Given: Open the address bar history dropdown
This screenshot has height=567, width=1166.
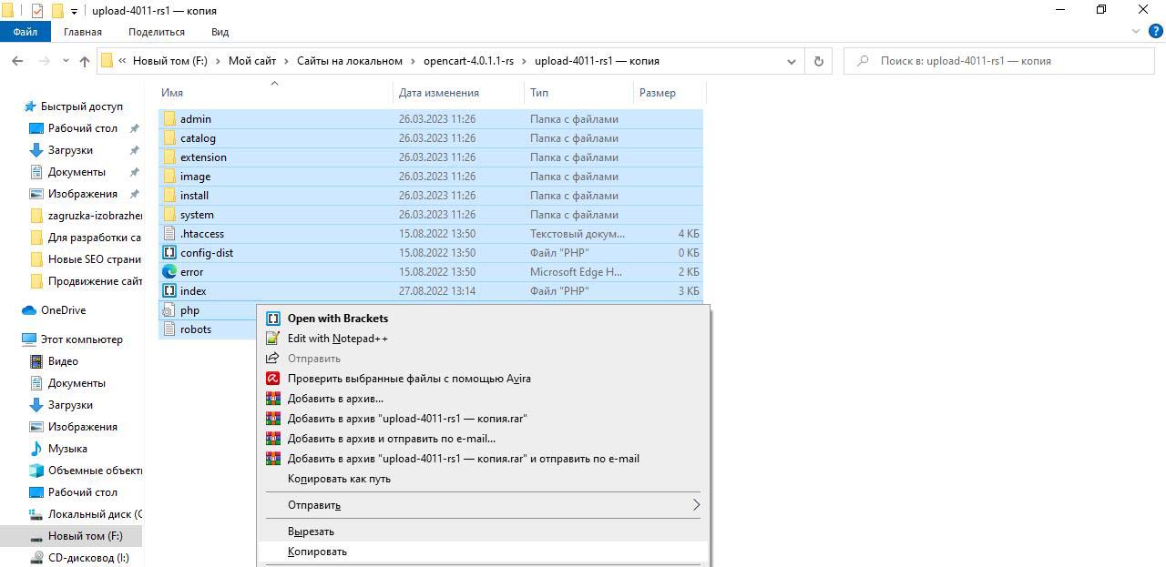Looking at the screenshot, I should click(791, 61).
